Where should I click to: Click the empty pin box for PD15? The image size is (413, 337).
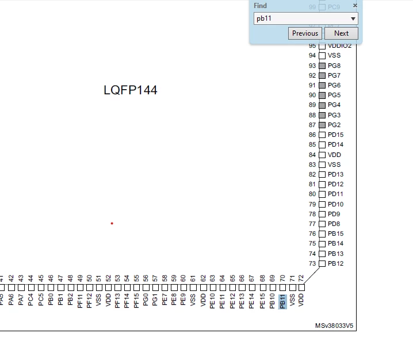[322, 135]
